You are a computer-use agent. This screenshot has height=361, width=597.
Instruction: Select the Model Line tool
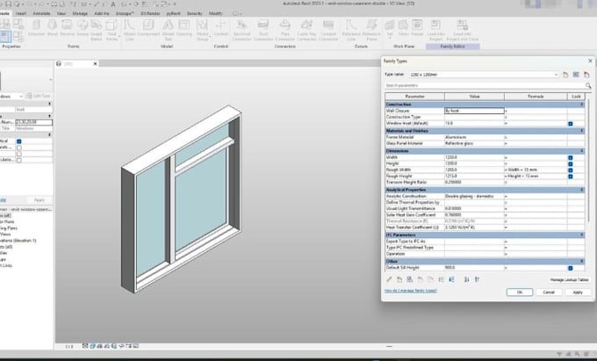click(129, 30)
